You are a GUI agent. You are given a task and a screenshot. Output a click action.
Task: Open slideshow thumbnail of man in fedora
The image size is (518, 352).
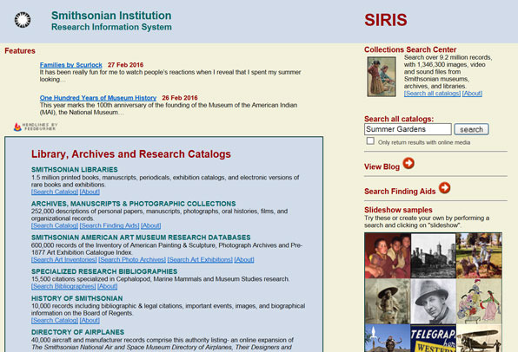433,301
